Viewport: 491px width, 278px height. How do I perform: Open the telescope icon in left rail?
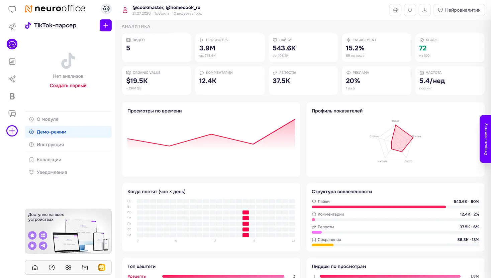pos(12,27)
